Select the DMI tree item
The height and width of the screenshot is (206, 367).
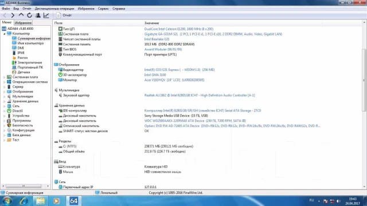click(18, 48)
